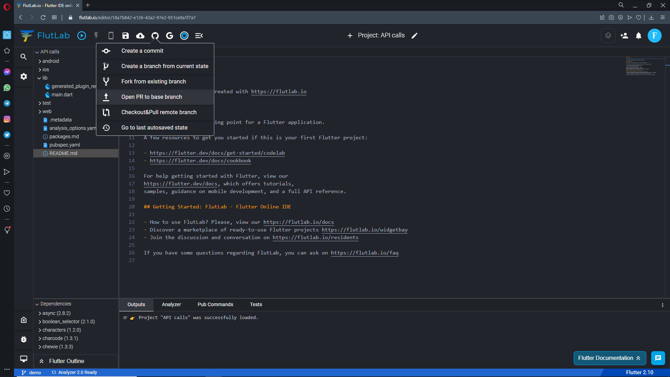Open the flutlab.io/widgetbay link
The height and width of the screenshot is (377, 670).
(x=365, y=230)
